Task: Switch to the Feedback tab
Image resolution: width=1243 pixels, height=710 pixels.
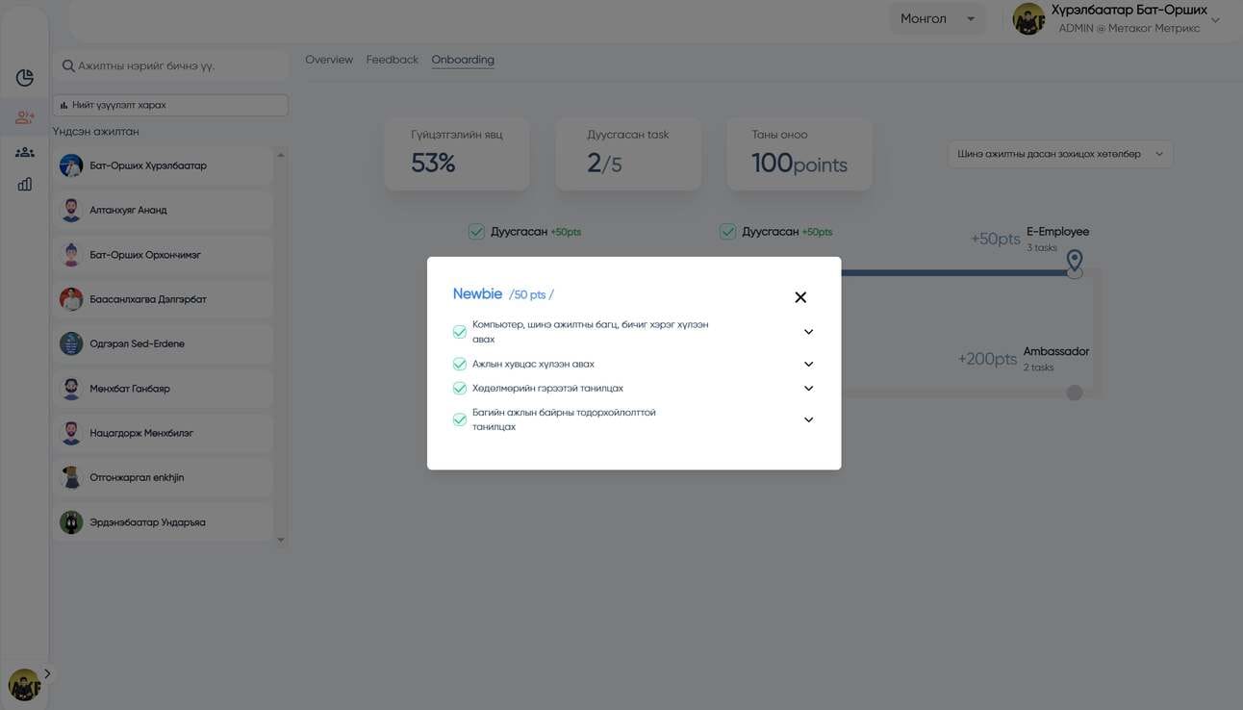Action: coord(393,60)
